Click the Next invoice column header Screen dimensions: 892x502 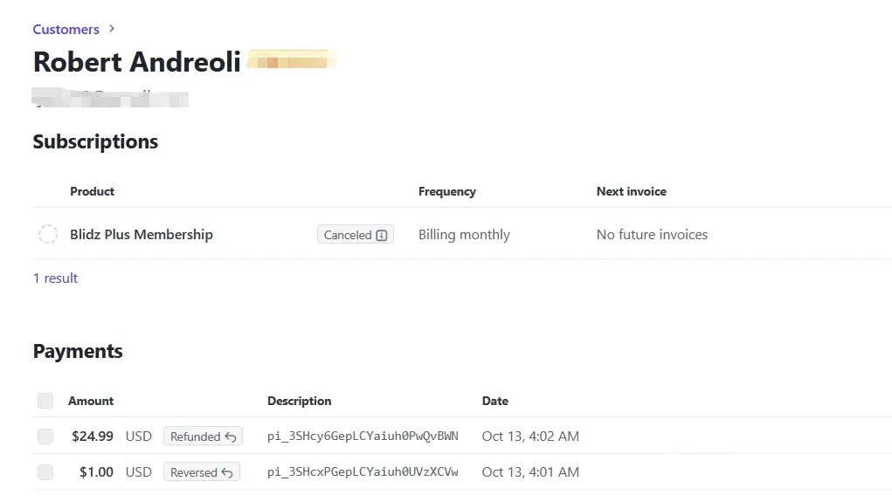(x=631, y=191)
